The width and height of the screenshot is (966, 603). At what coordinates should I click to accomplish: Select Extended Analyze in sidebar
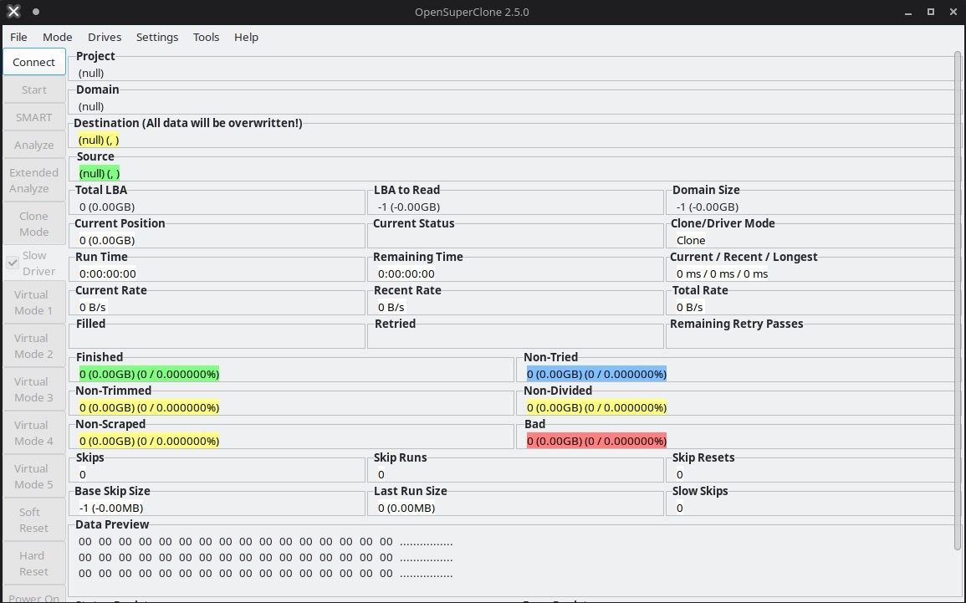33,181
